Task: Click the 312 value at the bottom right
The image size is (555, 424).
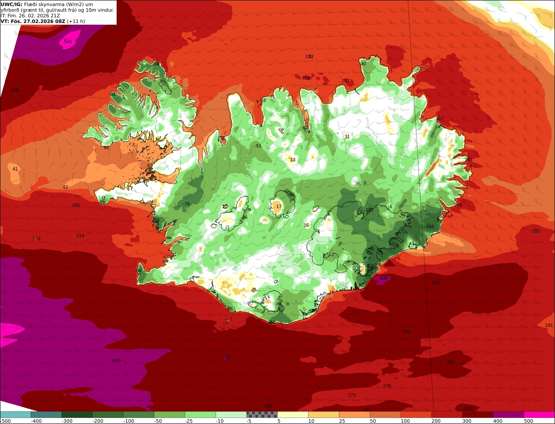Action: click(469, 409)
